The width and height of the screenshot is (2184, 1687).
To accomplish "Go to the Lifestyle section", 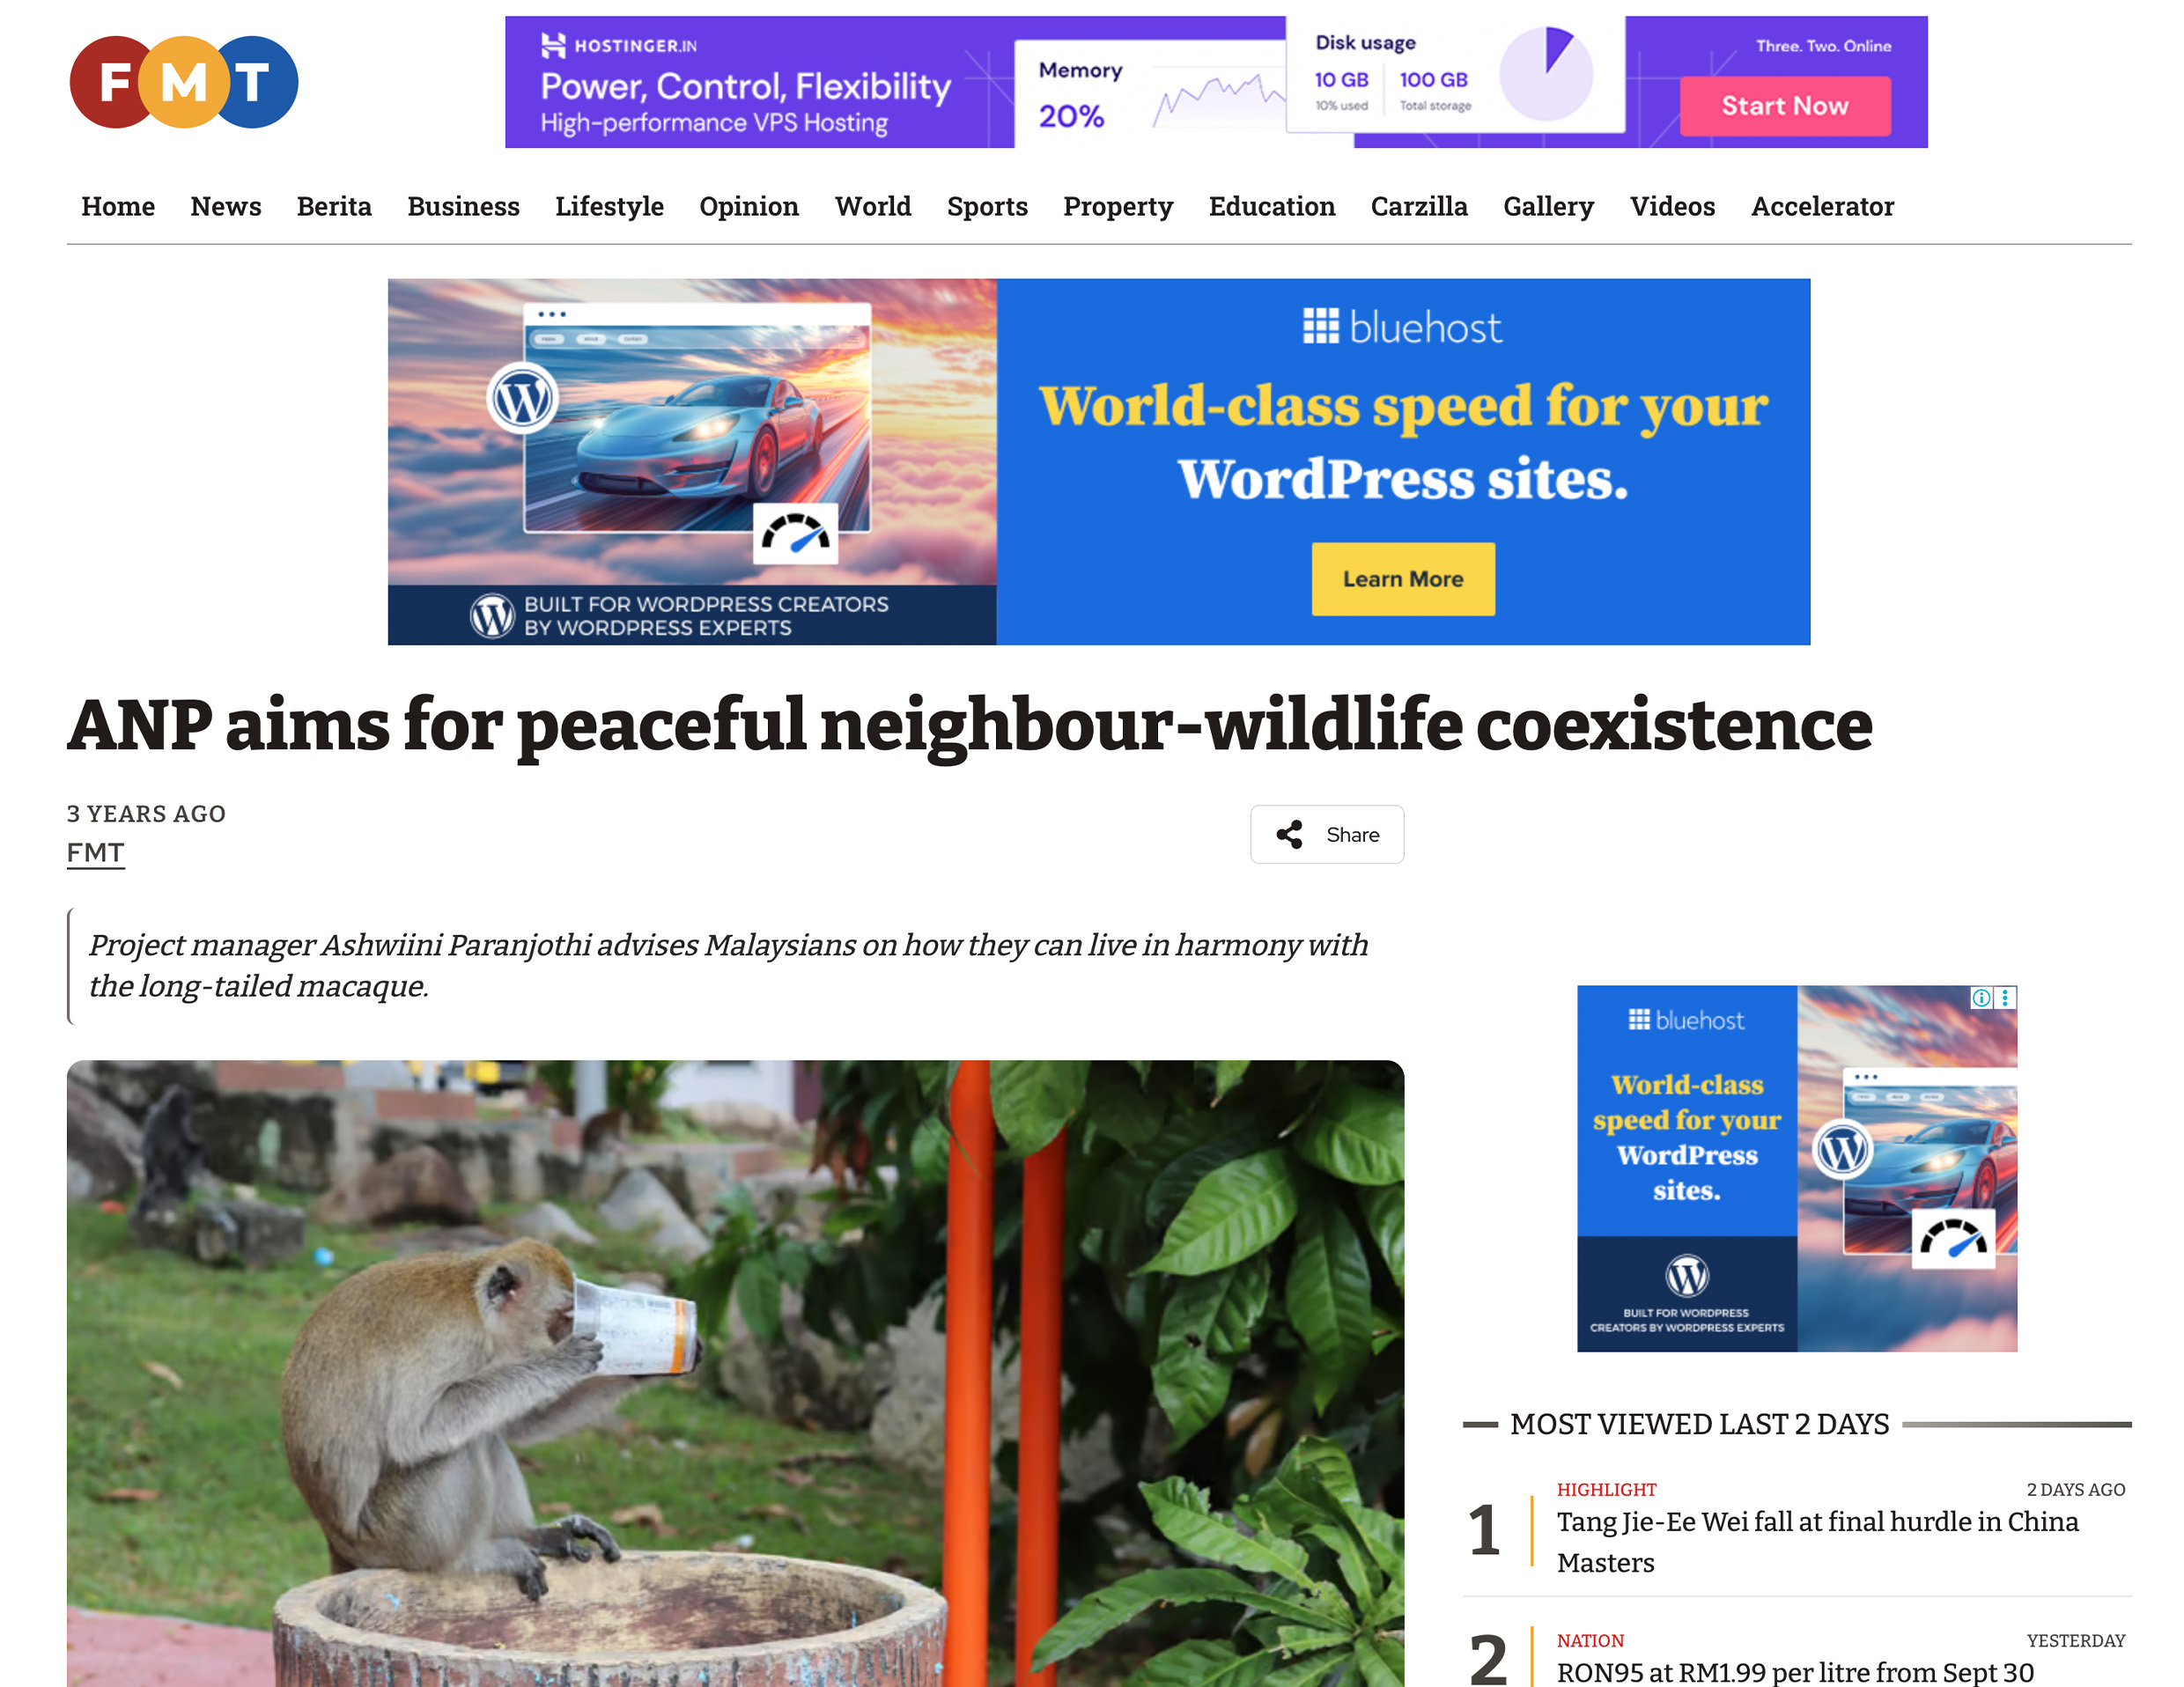I will pyautogui.click(x=609, y=206).
